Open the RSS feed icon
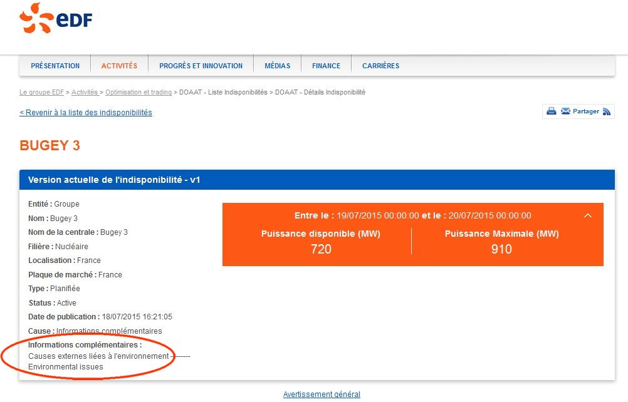Viewport: 628px width, 402px height. point(607,111)
